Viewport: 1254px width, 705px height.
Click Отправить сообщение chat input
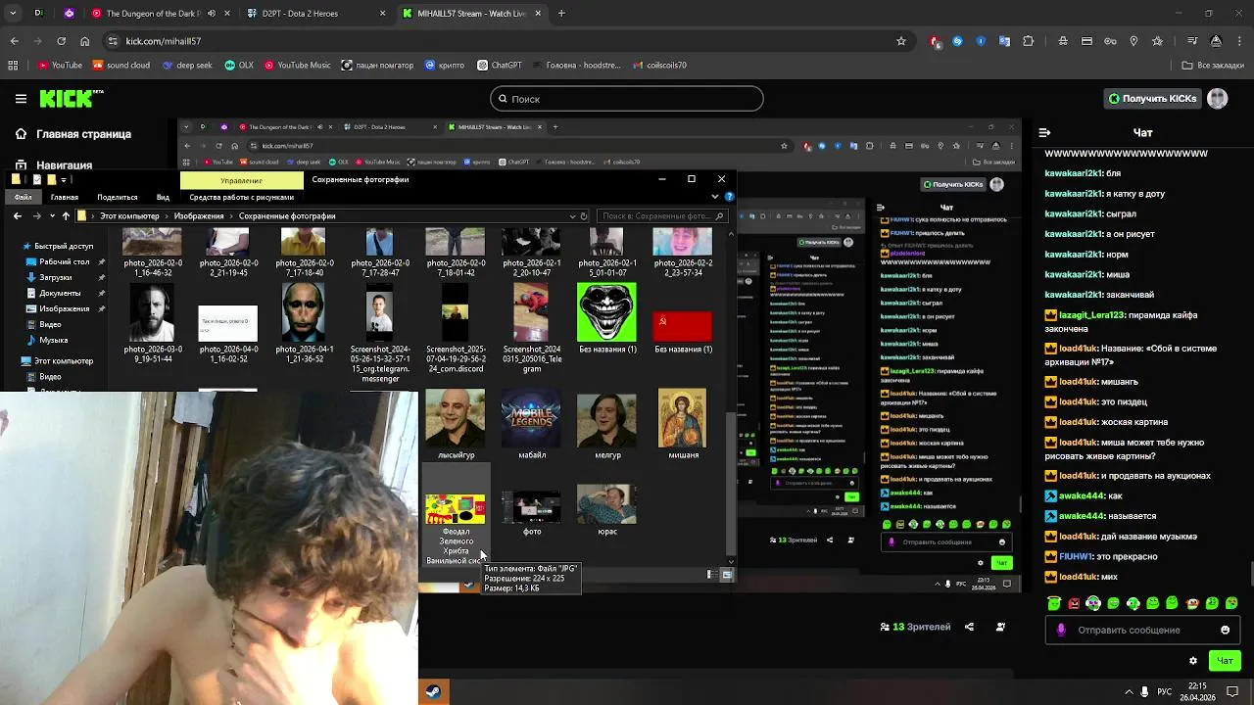tap(1140, 630)
